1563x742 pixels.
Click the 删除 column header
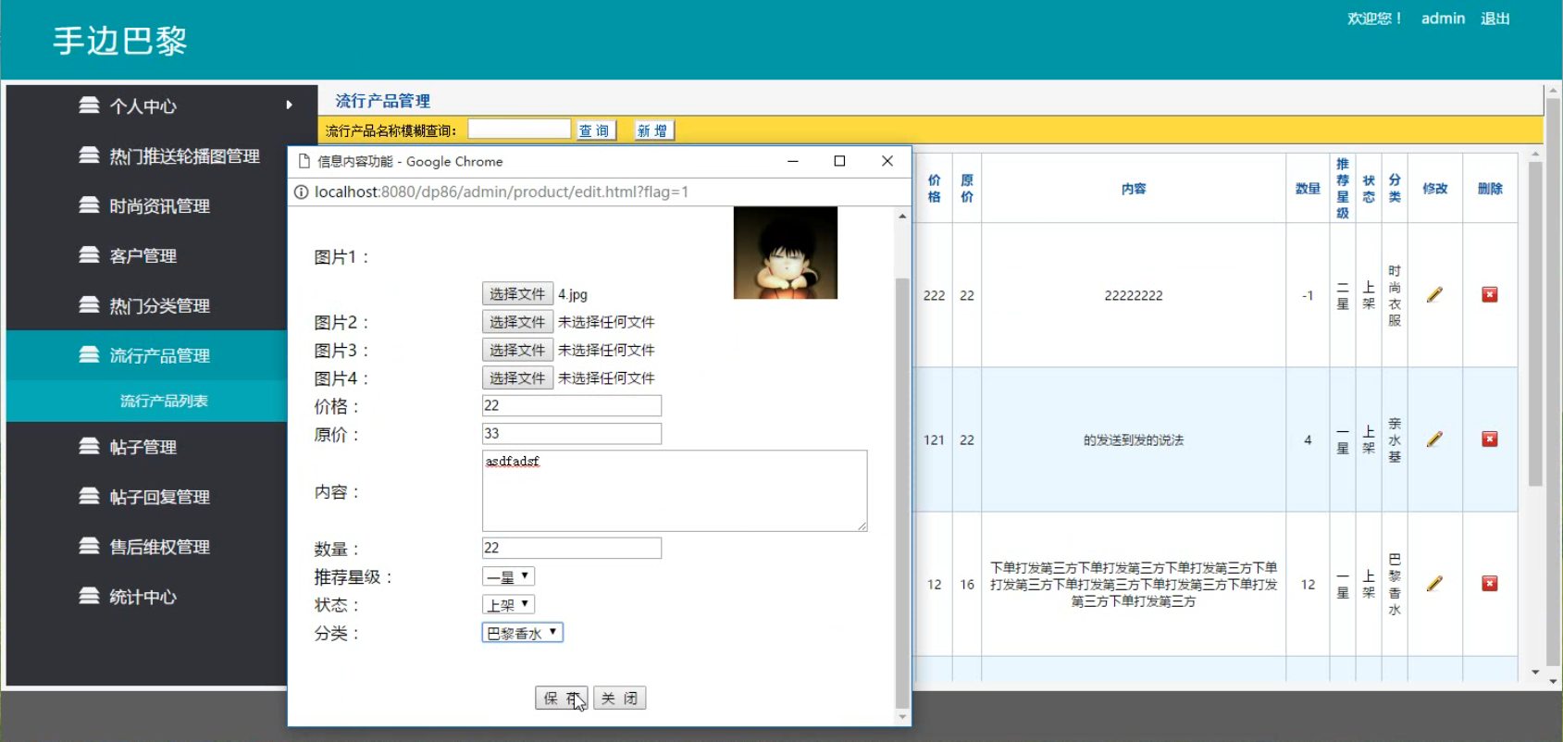(x=1490, y=189)
